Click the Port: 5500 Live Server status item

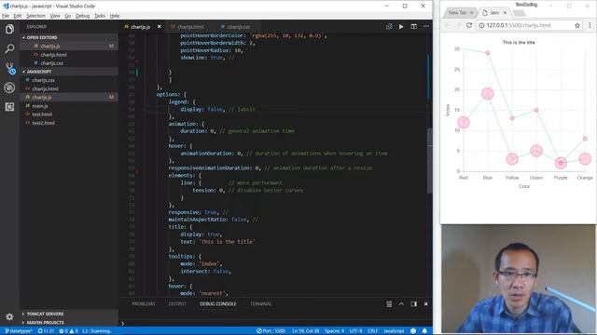pos(271,331)
